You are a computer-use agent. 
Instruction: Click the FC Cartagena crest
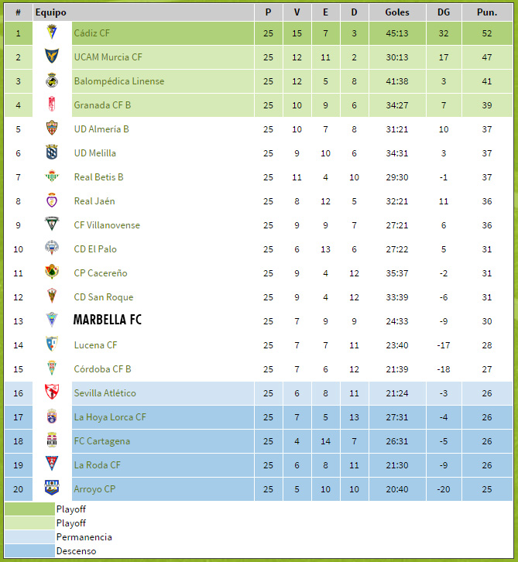click(x=52, y=440)
